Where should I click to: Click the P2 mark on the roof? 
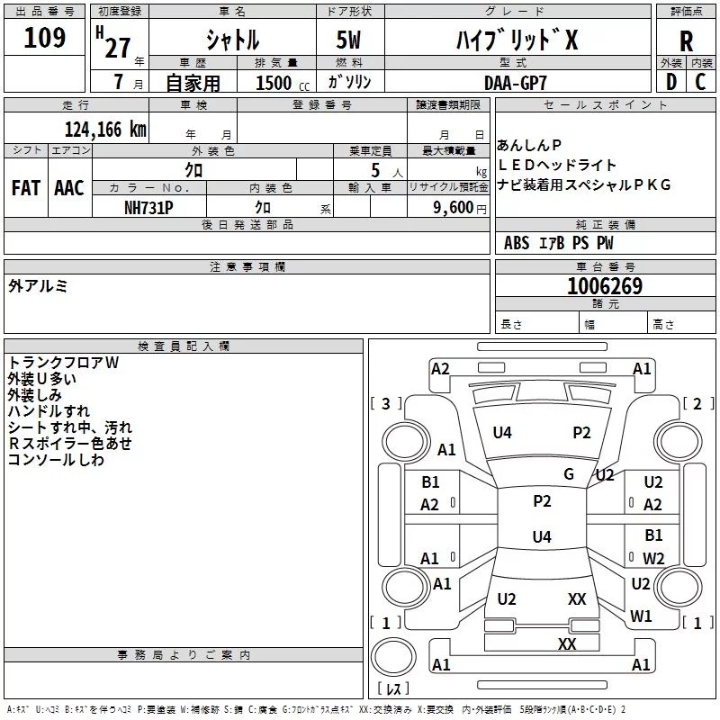[542, 501]
